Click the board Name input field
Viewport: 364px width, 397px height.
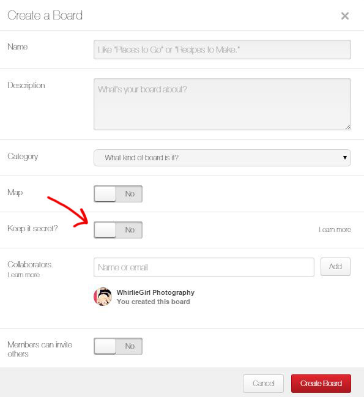(222, 50)
